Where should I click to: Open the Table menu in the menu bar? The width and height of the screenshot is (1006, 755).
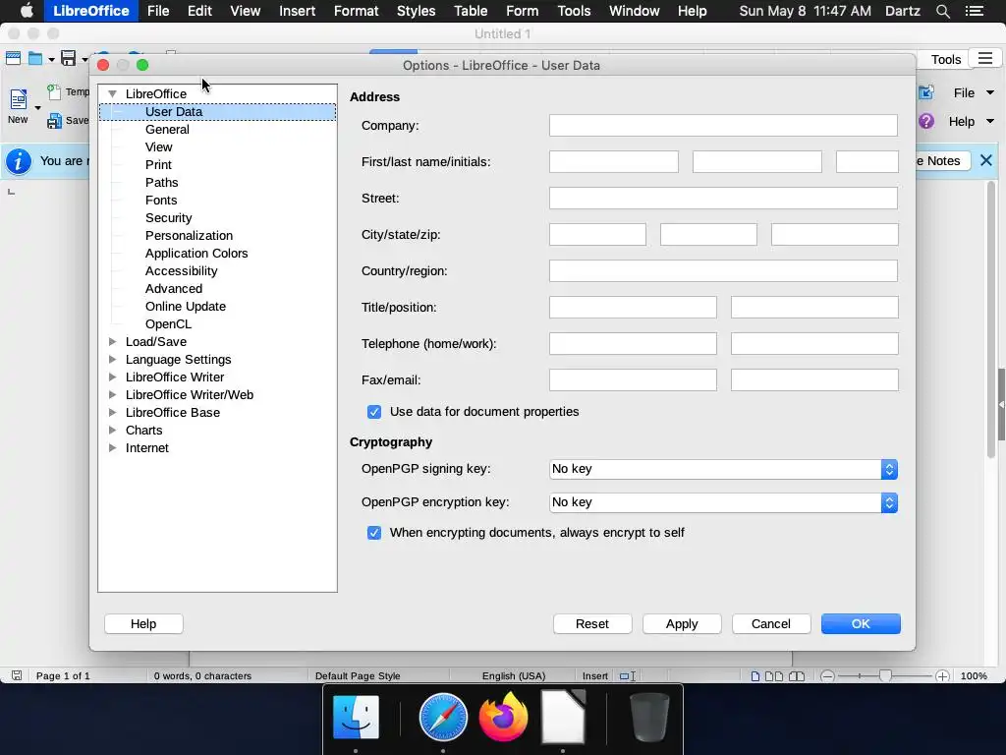(x=471, y=11)
